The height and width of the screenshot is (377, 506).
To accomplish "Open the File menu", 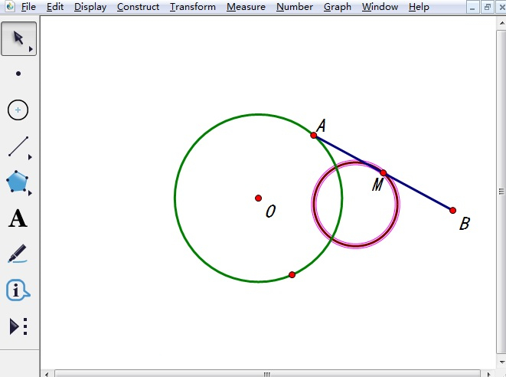I will click(28, 7).
